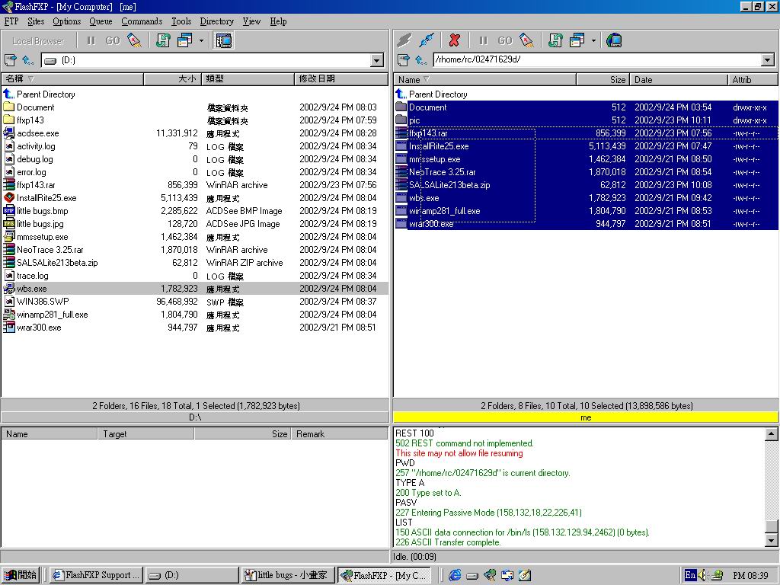Click the up-folder icon beside the remote path
Image resolution: width=780 pixels, height=585 pixels.
tap(420, 60)
